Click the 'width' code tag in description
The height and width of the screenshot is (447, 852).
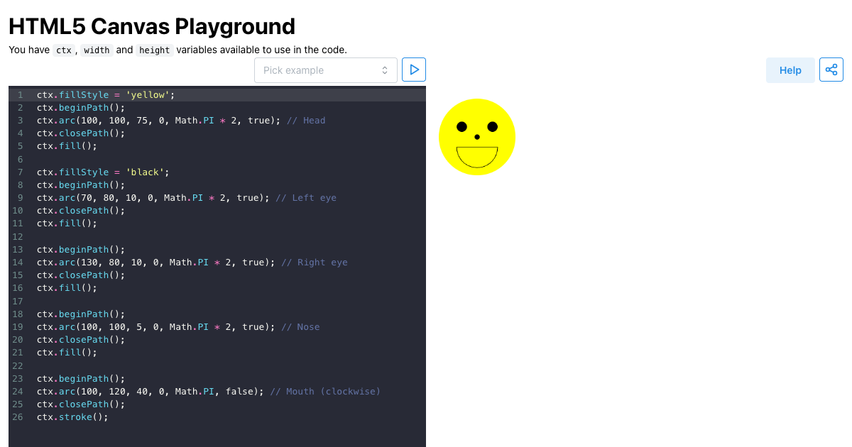[x=97, y=50]
